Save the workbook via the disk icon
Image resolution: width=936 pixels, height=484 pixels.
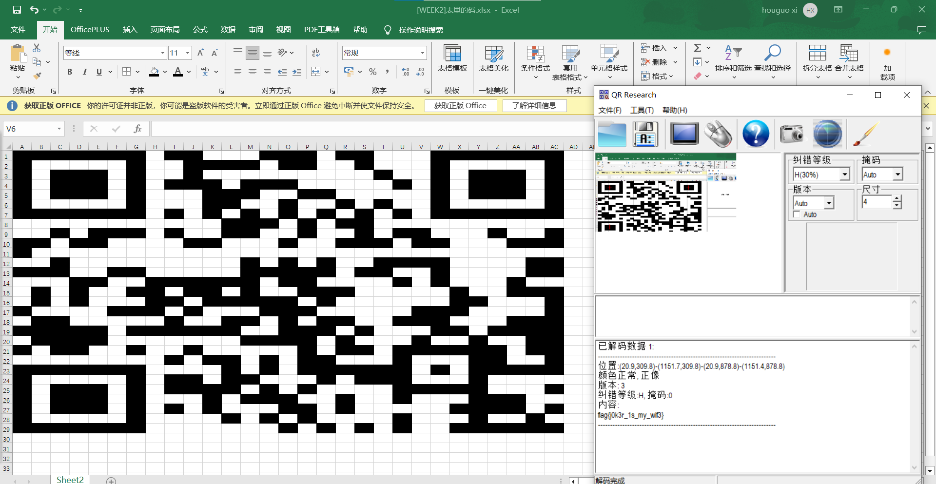click(x=17, y=10)
